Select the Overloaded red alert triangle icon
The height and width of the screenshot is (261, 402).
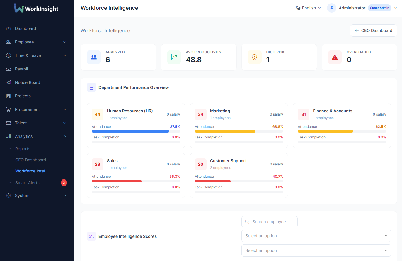pos(335,57)
